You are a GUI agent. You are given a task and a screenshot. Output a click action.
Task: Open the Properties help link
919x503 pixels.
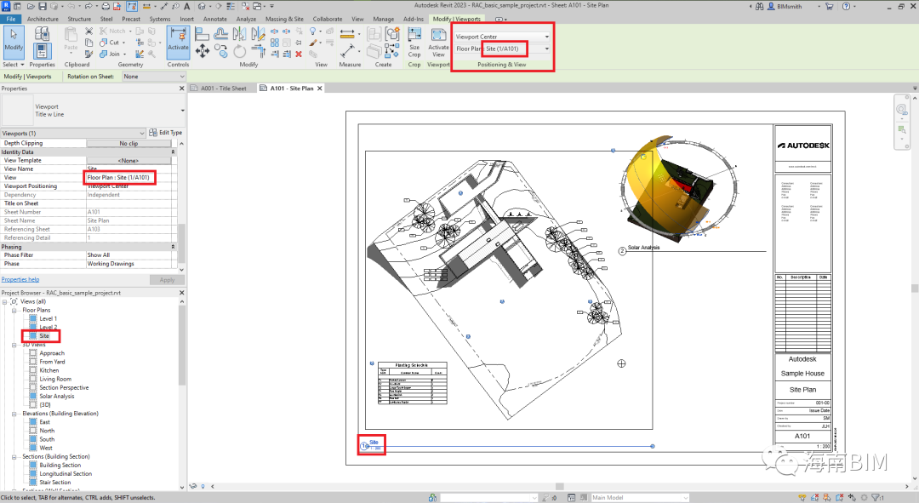pos(20,280)
